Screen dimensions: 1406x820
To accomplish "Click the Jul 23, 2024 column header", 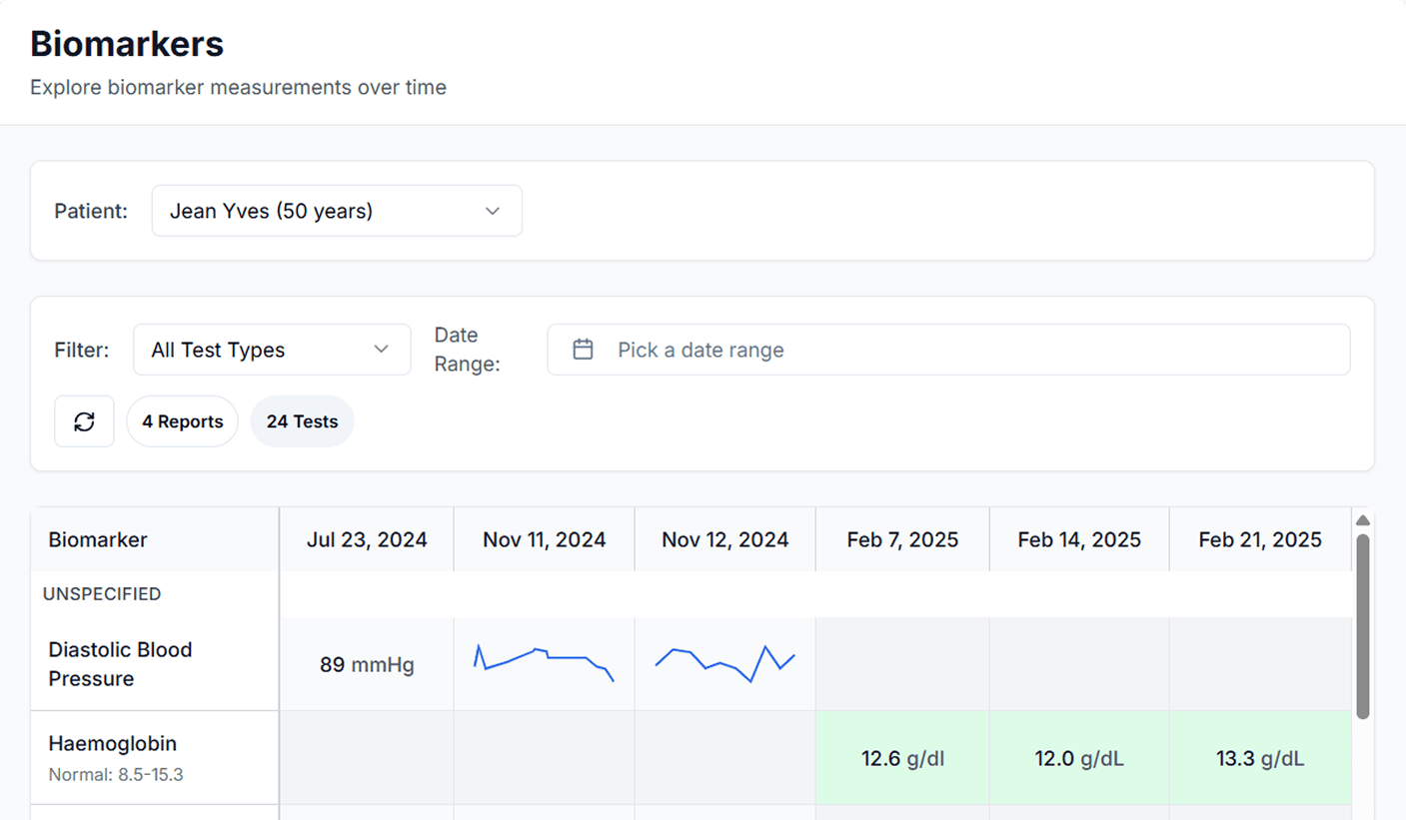I will pos(367,539).
